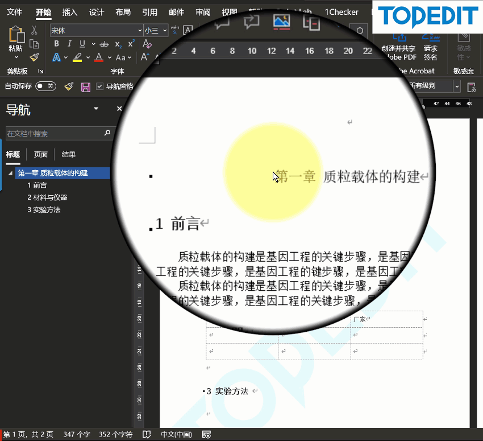Image resolution: width=483 pixels, height=441 pixels.
Task: Collapse the 第一章 heading tree node
Action: (x=10, y=173)
